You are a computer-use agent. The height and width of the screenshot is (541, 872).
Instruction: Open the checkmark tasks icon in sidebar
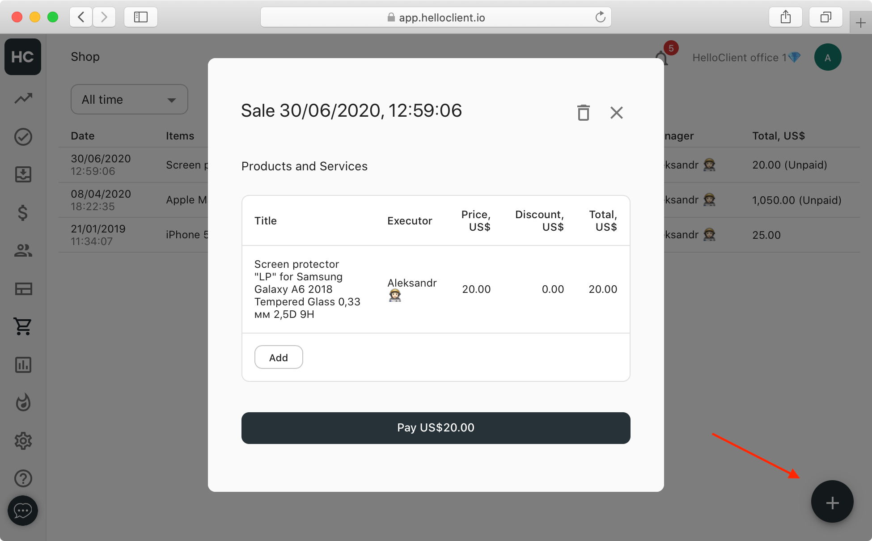[23, 137]
